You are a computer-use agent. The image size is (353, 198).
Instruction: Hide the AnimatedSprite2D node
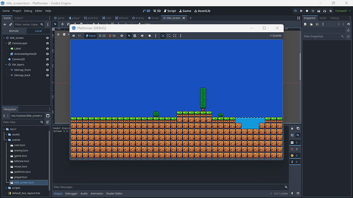(47, 54)
